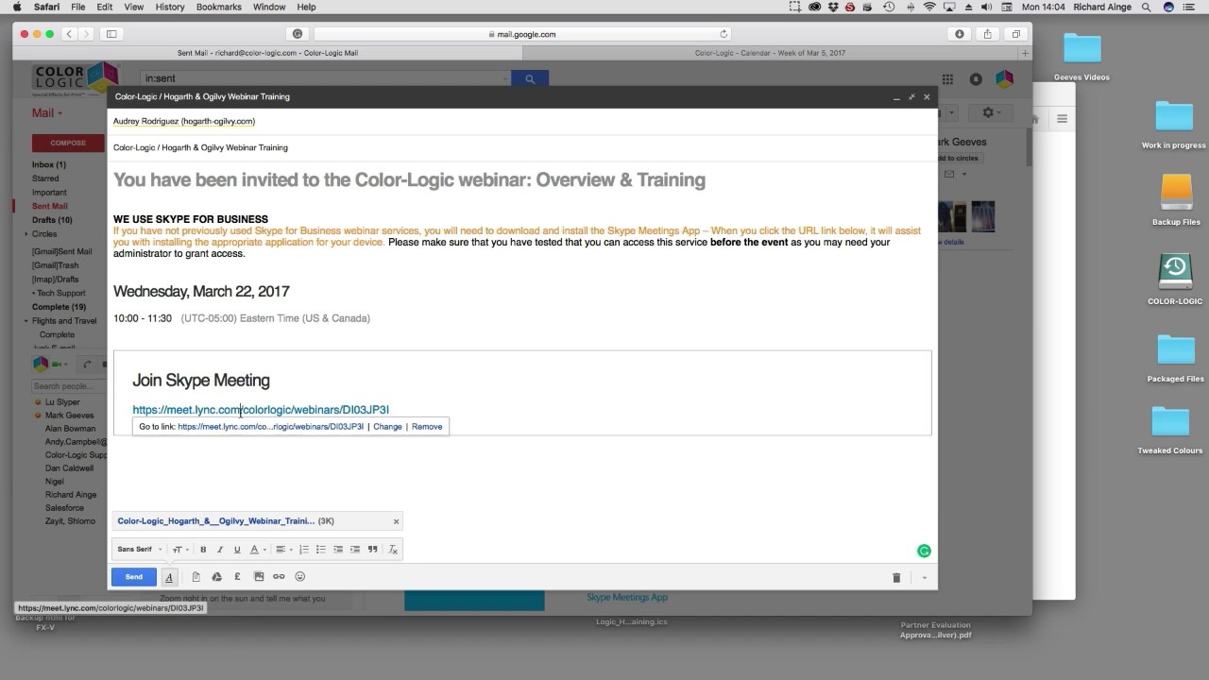Increase the paragraph indent

(x=355, y=550)
